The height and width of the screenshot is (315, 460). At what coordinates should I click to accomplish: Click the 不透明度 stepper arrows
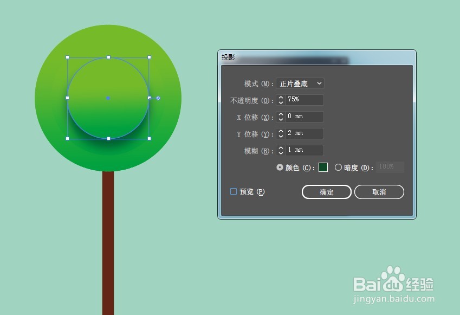pos(281,100)
